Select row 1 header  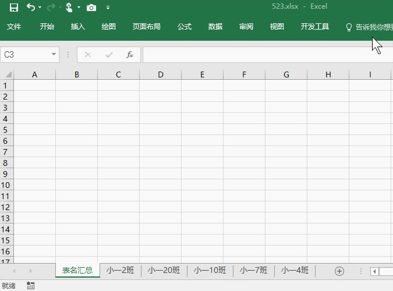(6, 86)
